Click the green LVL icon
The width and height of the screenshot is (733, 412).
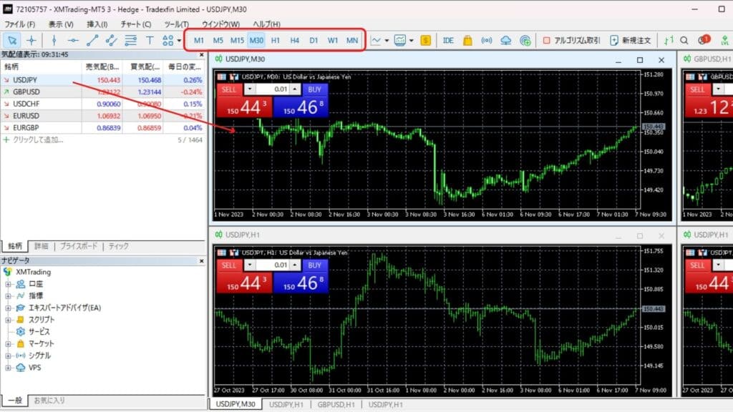(725, 41)
